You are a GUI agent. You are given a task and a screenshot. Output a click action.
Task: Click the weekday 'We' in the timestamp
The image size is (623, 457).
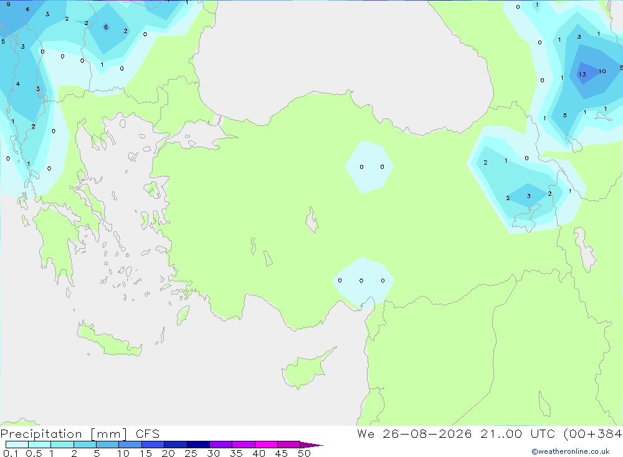[366, 433]
